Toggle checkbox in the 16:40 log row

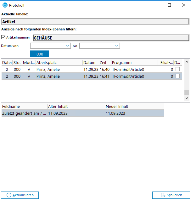[x=178, y=69]
